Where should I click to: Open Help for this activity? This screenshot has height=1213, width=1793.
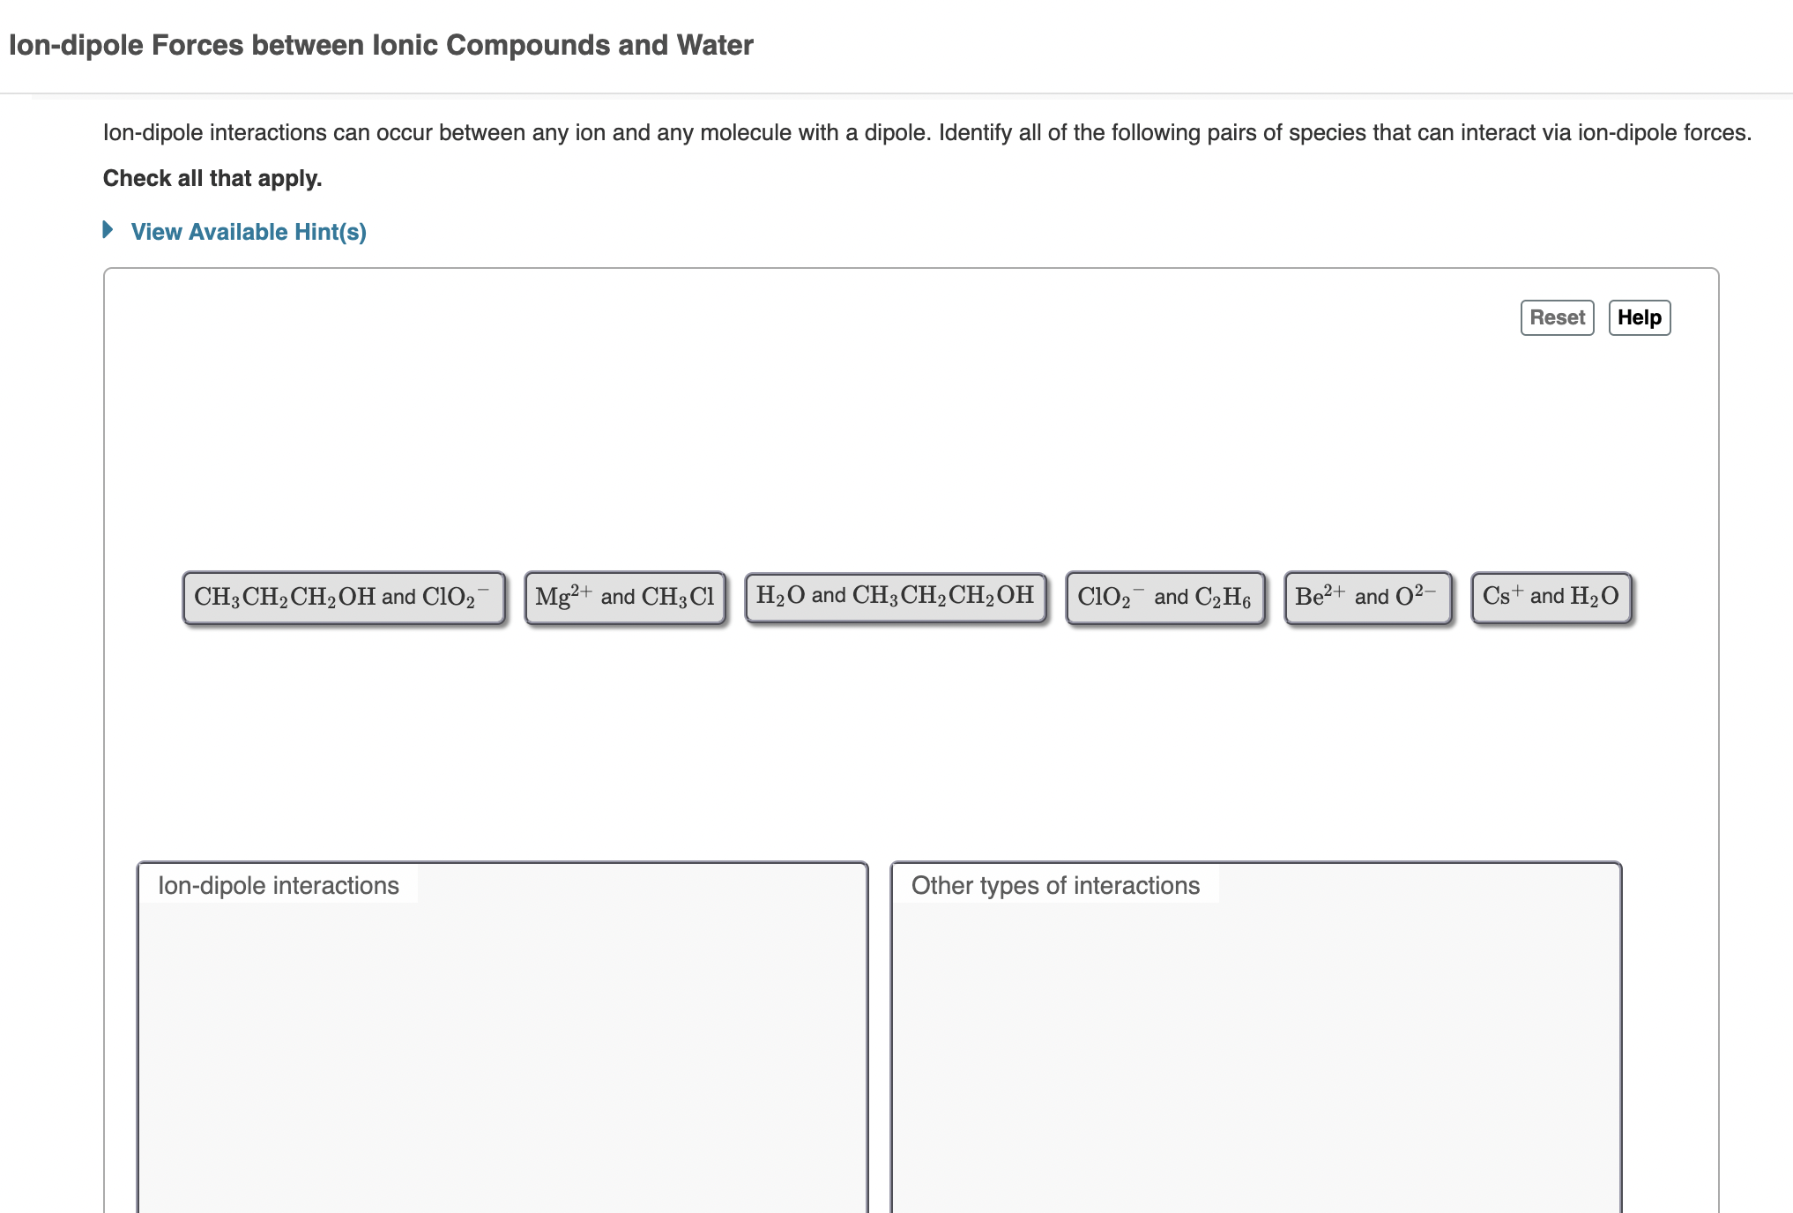(x=1639, y=317)
